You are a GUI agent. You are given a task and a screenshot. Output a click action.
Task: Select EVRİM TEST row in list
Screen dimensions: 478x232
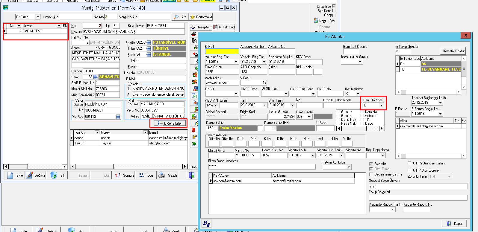(x=35, y=31)
